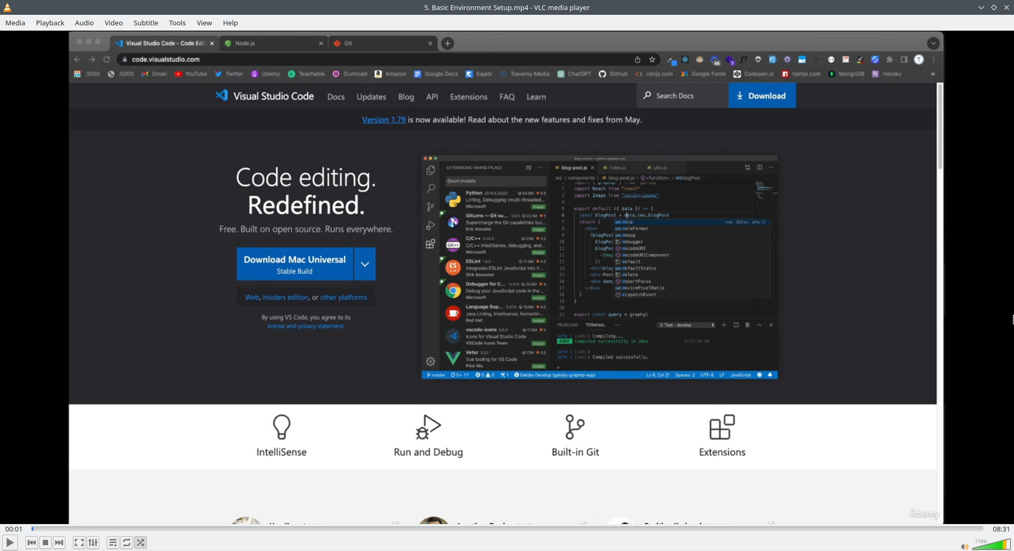Open the Help menu
Screen dimensions: 1014x551
click(x=230, y=23)
